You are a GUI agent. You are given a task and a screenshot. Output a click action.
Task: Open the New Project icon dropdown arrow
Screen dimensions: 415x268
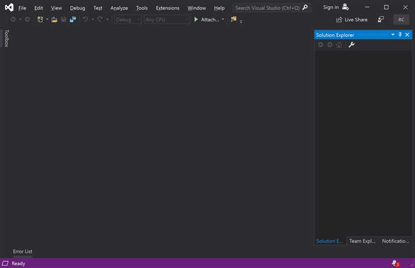(x=47, y=19)
